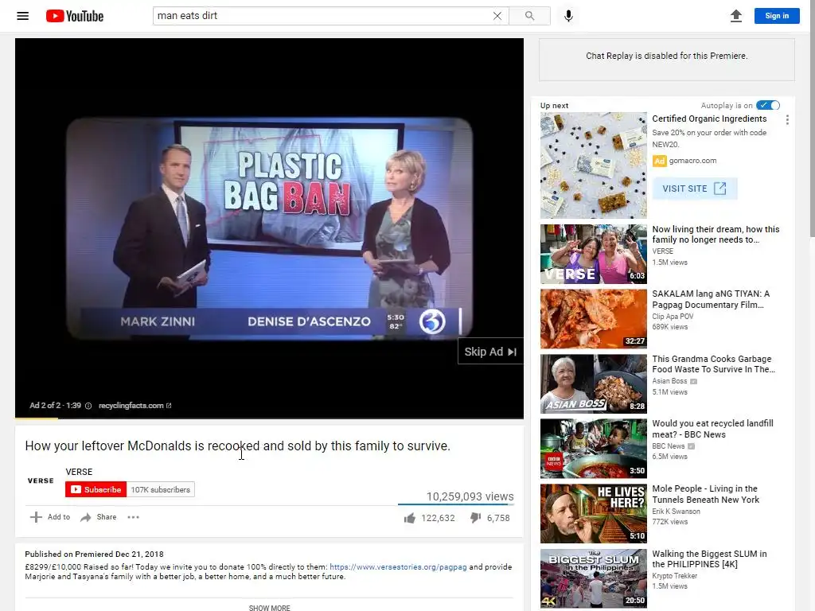Play SAKALAM lang aNG TIYAN thumbnail
Image resolution: width=815 pixels, height=611 pixels.
pos(594,319)
